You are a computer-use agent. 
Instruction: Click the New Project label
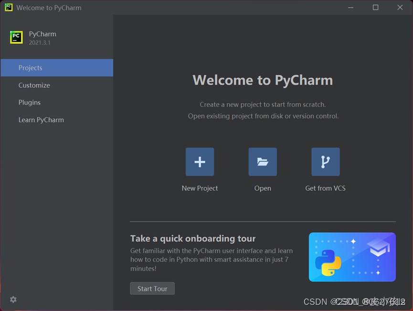[x=200, y=188]
